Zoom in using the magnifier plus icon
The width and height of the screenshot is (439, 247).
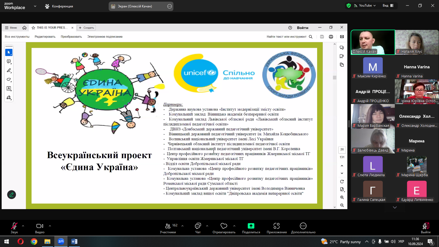(342, 197)
